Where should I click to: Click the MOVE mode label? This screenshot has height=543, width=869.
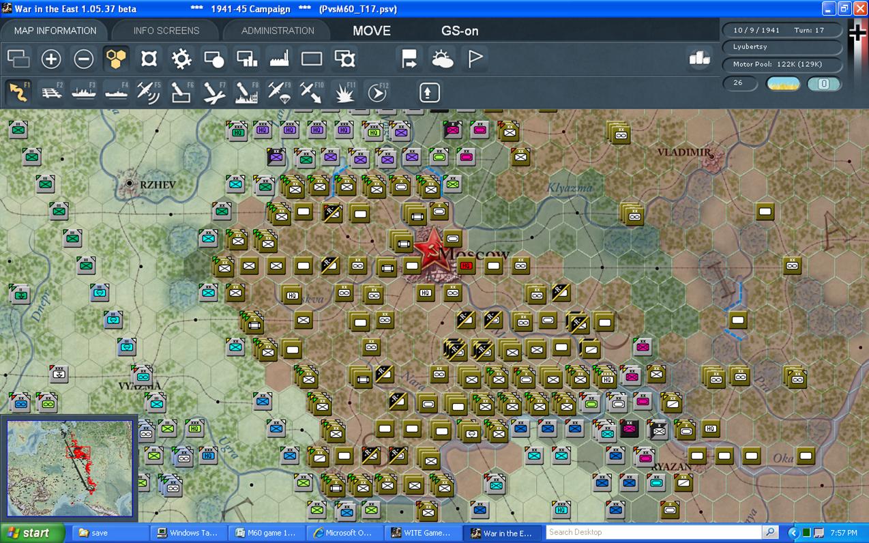tap(372, 31)
